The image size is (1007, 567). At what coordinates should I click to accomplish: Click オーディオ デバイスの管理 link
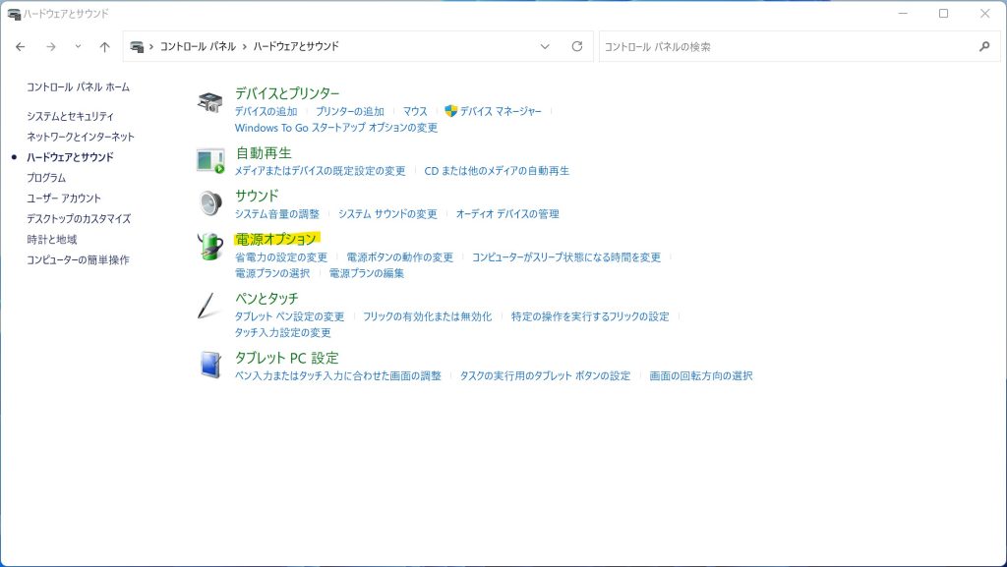click(507, 214)
